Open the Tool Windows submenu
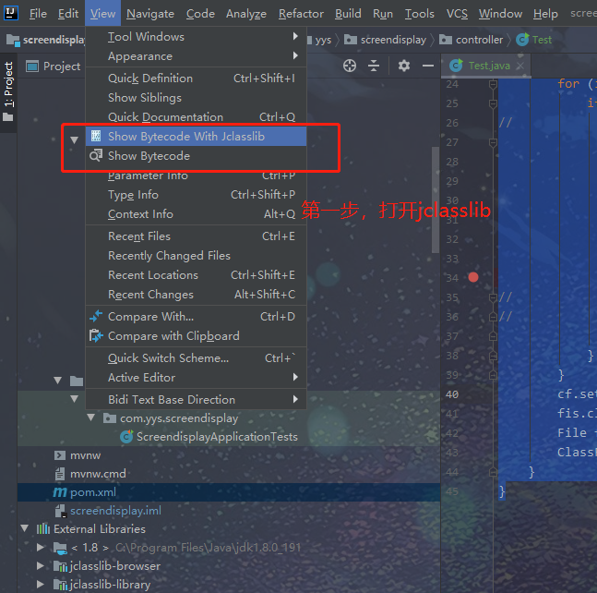This screenshot has height=593, width=597. click(x=197, y=37)
